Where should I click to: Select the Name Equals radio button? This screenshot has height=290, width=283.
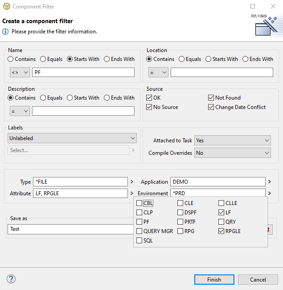(43, 59)
